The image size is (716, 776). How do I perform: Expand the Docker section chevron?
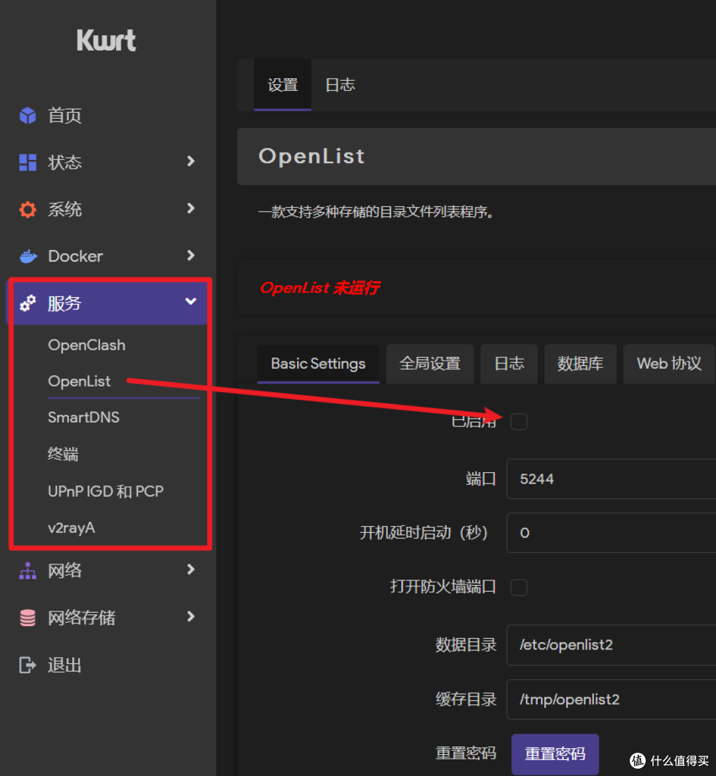pos(190,256)
